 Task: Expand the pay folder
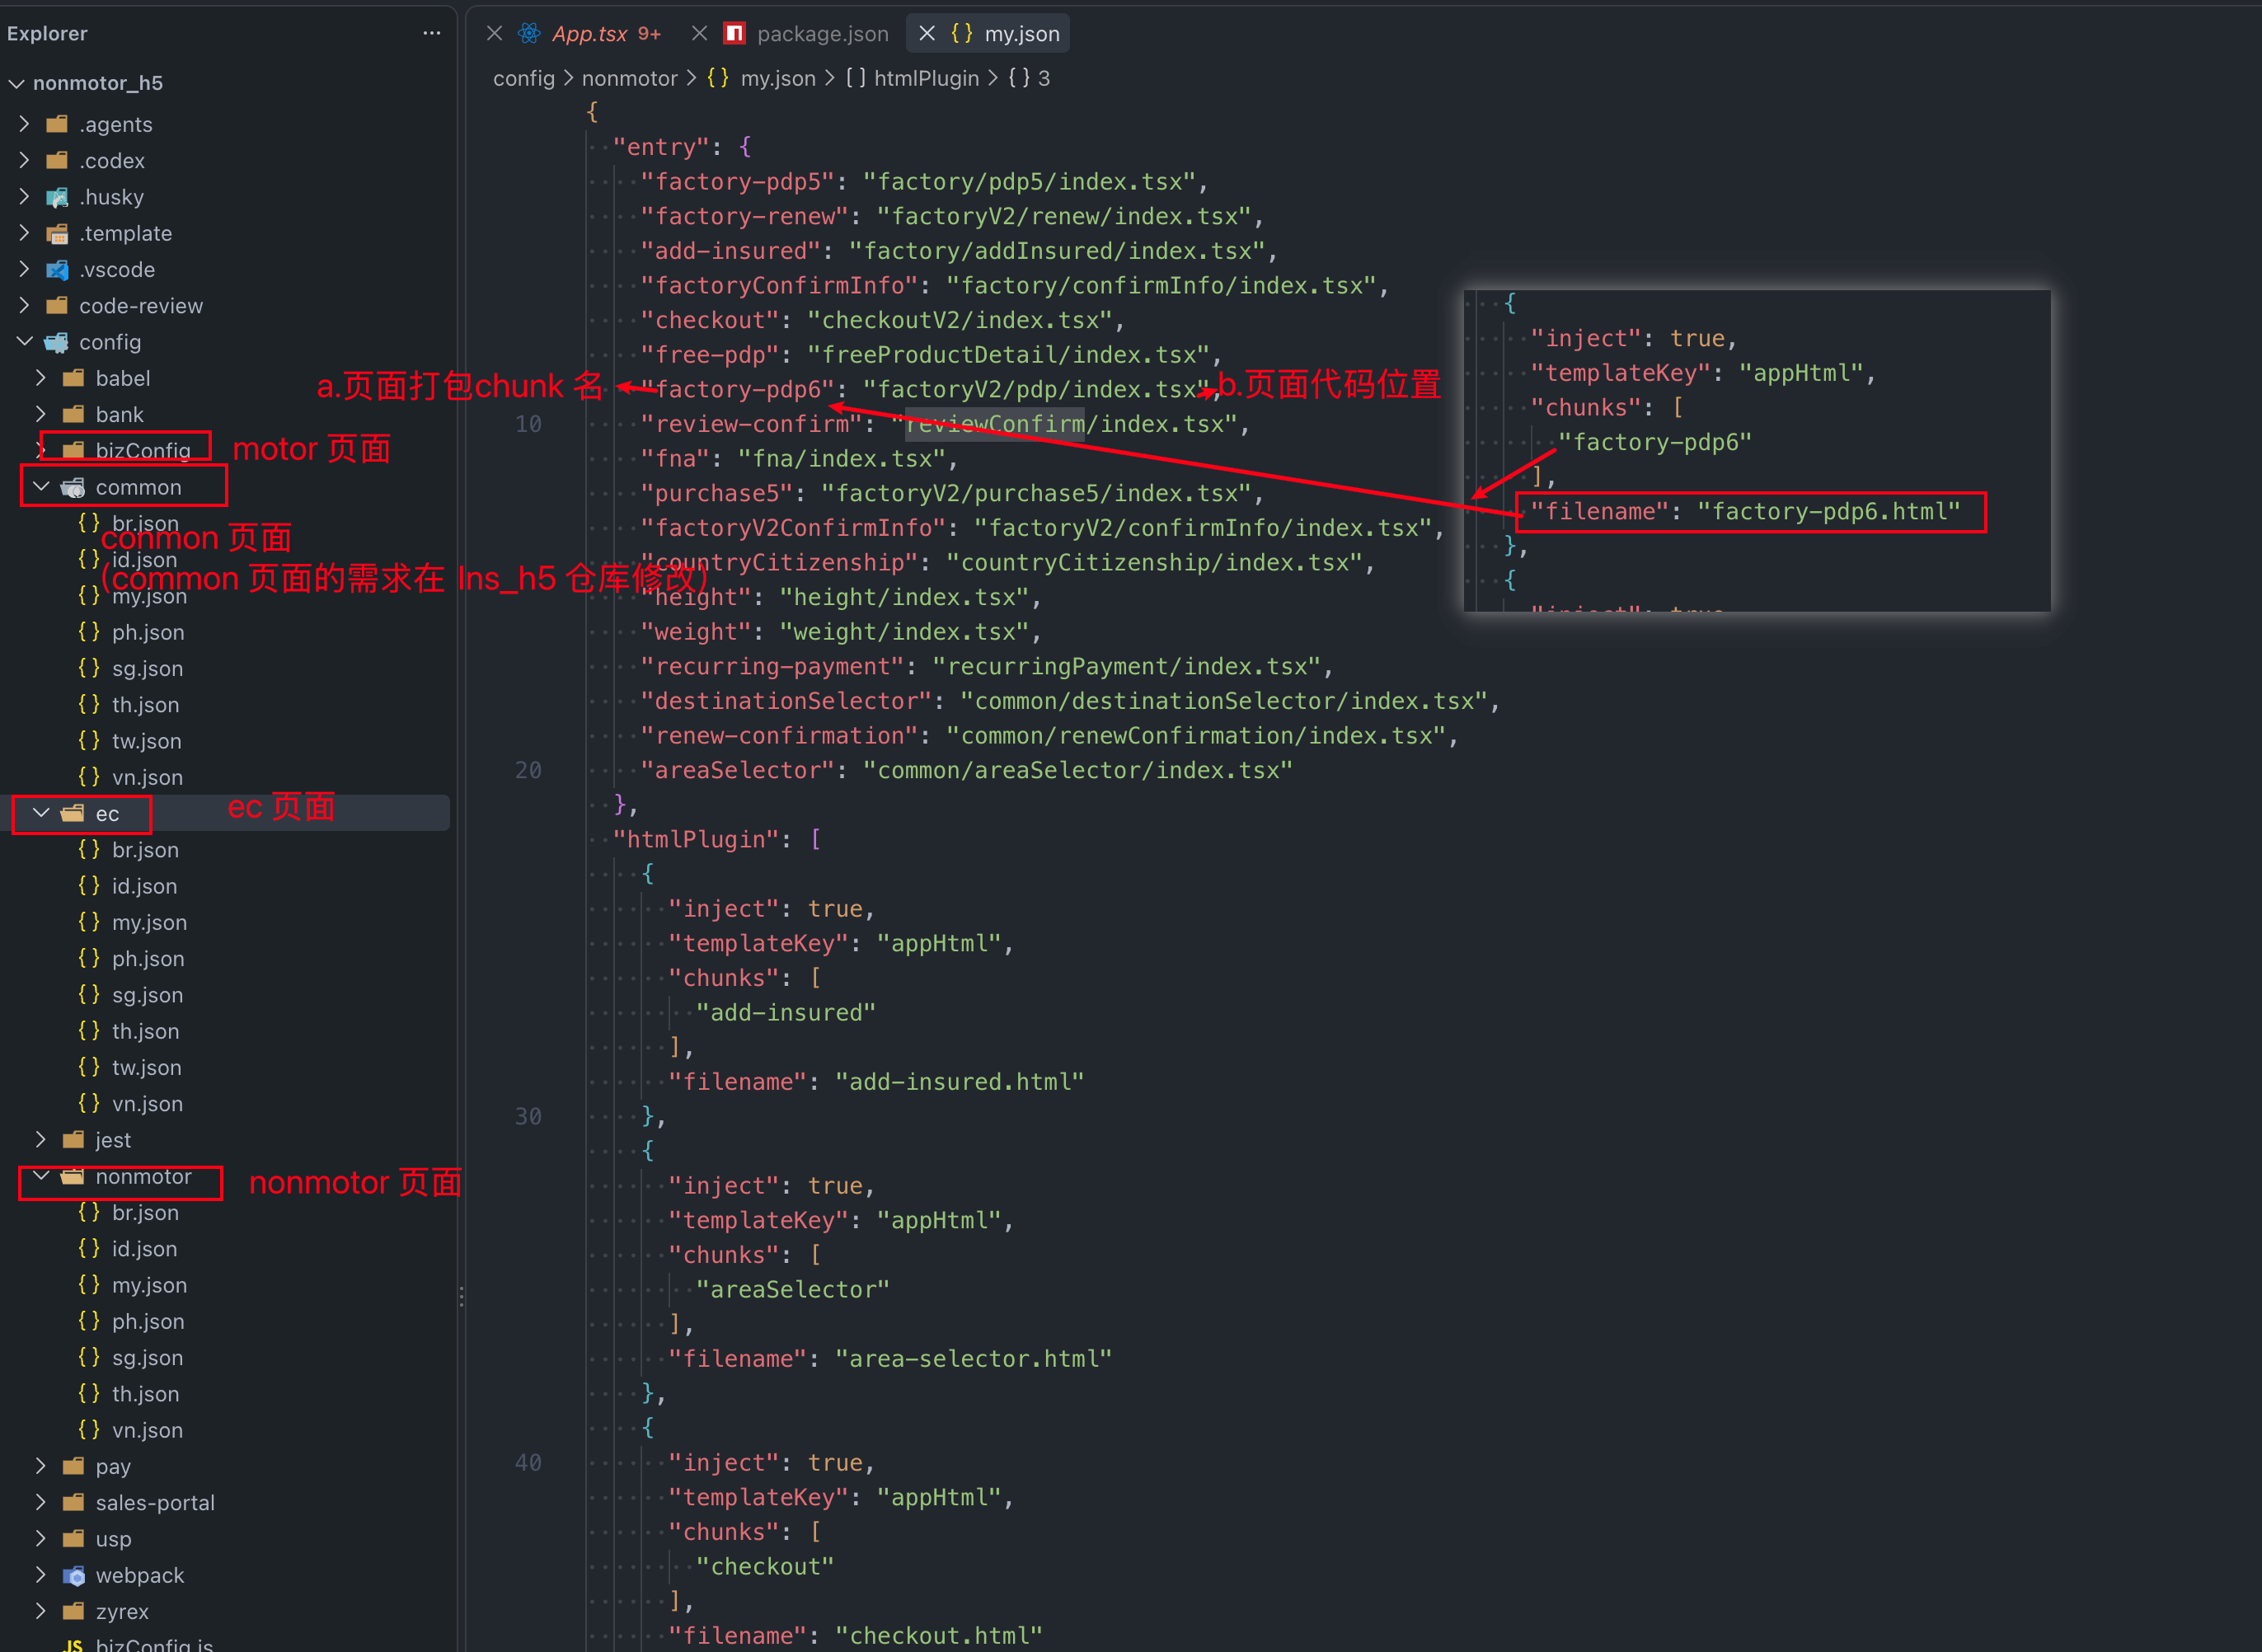41,1466
